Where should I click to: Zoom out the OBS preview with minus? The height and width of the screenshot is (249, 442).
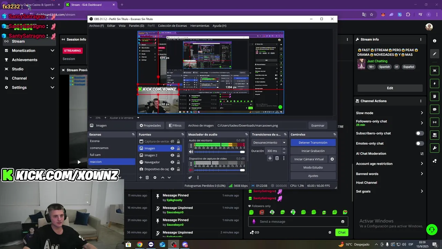click(91, 118)
